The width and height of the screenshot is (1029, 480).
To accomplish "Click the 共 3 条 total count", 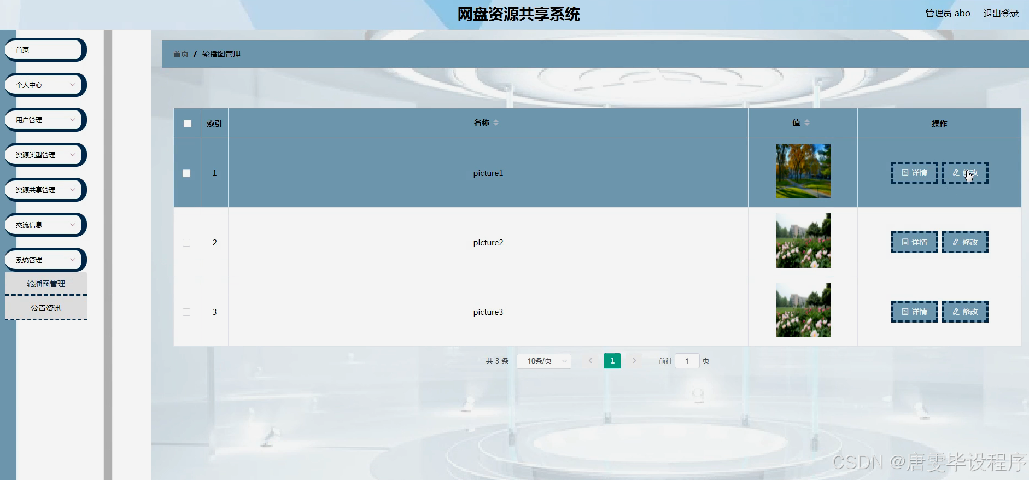I will pyautogui.click(x=497, y=361).
